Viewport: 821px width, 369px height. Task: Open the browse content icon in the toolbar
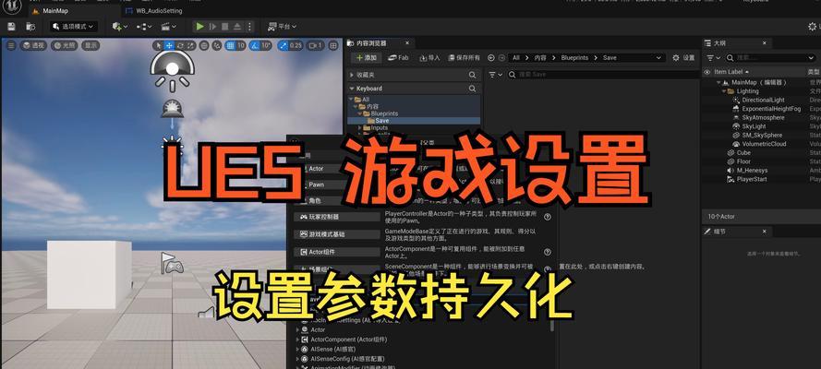tap(30, 26)
